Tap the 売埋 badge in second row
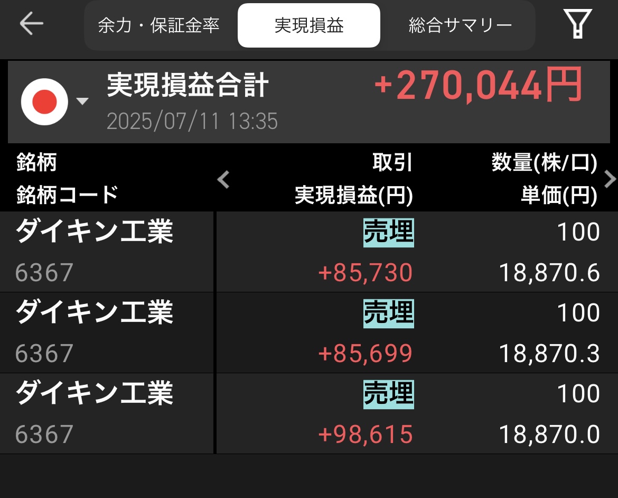Image resolution: width=618 pixels, height=498 pixels. click(389, 313)
